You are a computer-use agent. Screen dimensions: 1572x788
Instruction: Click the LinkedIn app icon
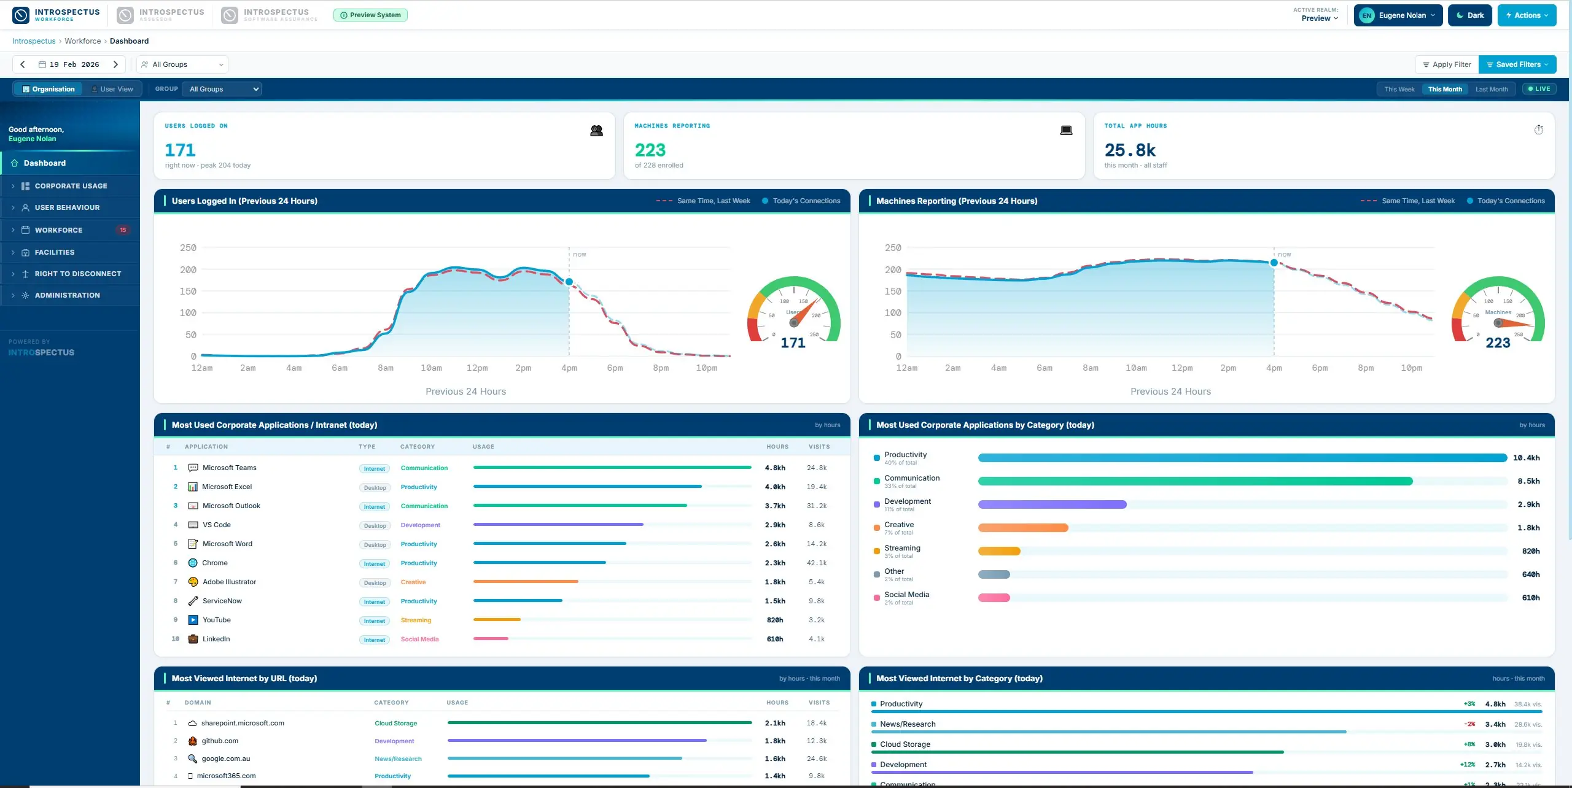tap(193, 639)
